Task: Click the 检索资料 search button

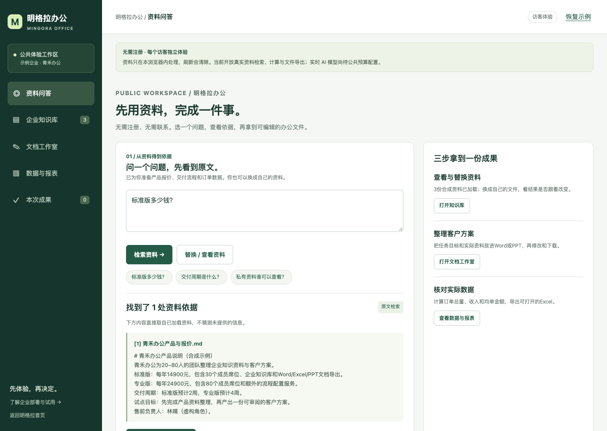Action: pos(149,255)
